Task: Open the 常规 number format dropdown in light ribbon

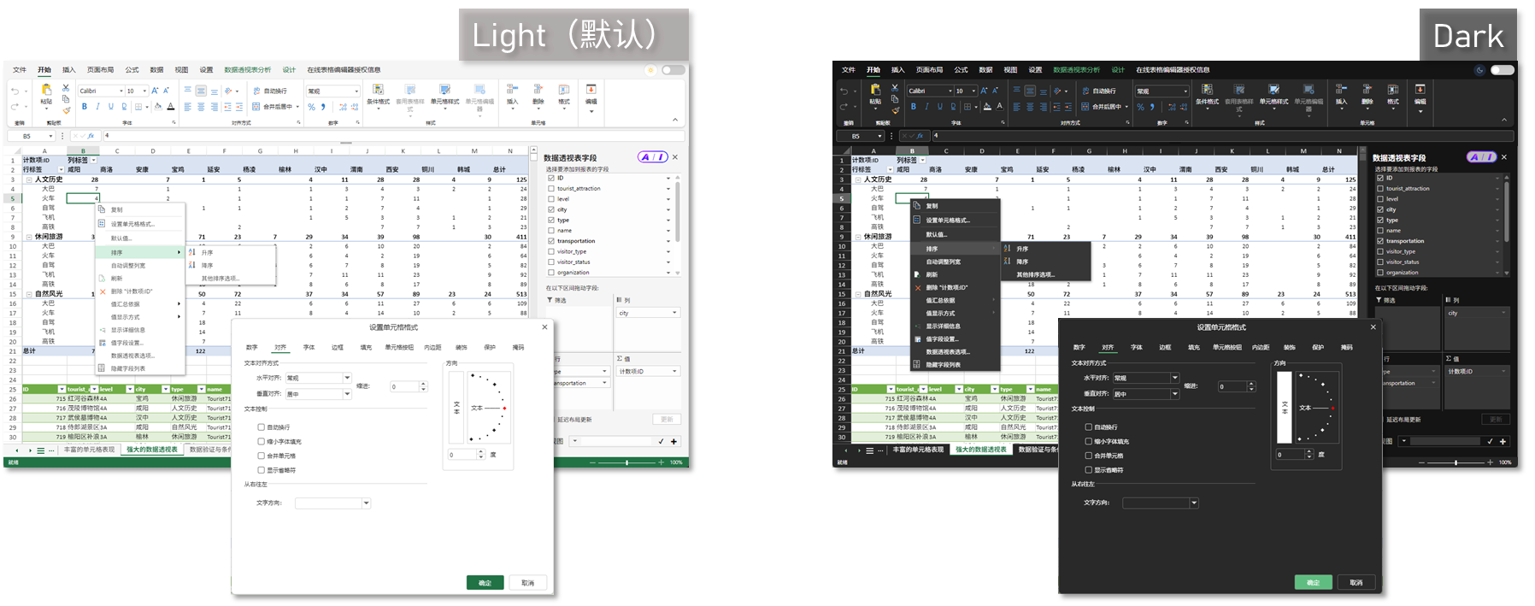Action: click(356, 91)
